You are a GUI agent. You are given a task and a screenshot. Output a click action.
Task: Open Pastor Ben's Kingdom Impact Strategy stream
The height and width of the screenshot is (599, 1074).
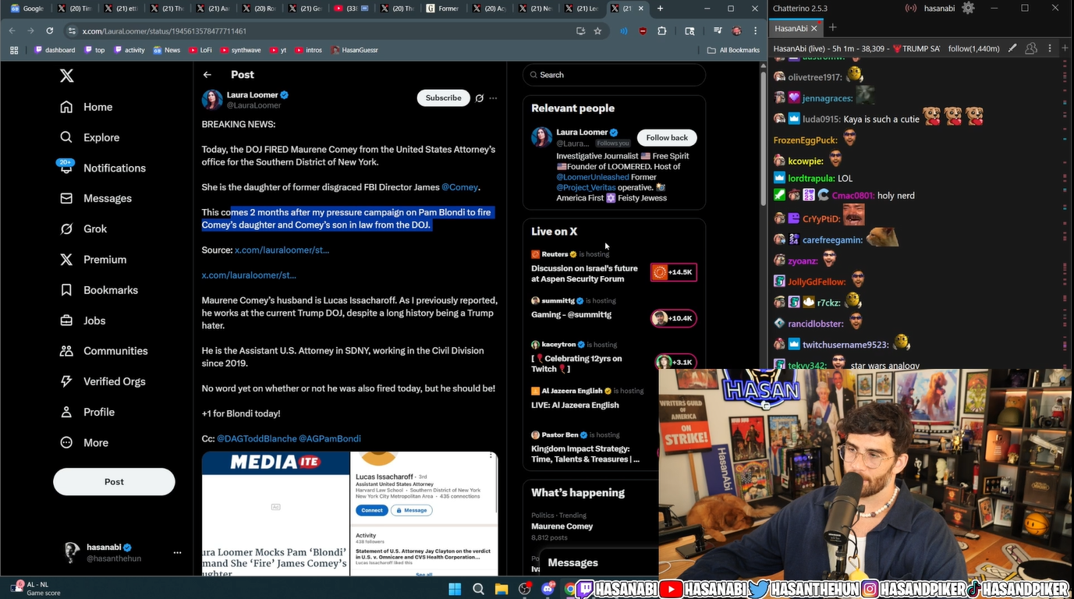click(585, 454)
